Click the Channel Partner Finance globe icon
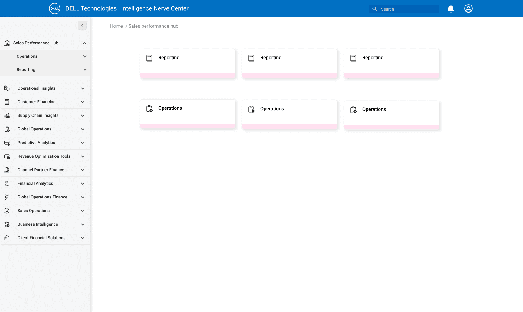The width and height of the screenshot is (523, 312). (7, 170)
